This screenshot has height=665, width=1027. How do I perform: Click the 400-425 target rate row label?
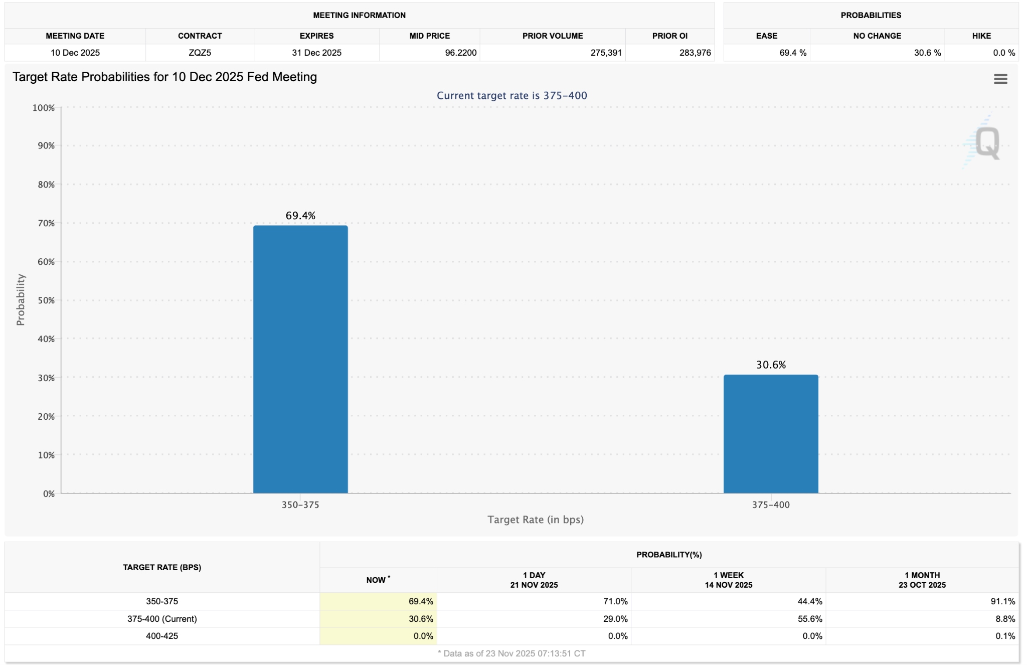pyautogui.click(x=162, y=635)
